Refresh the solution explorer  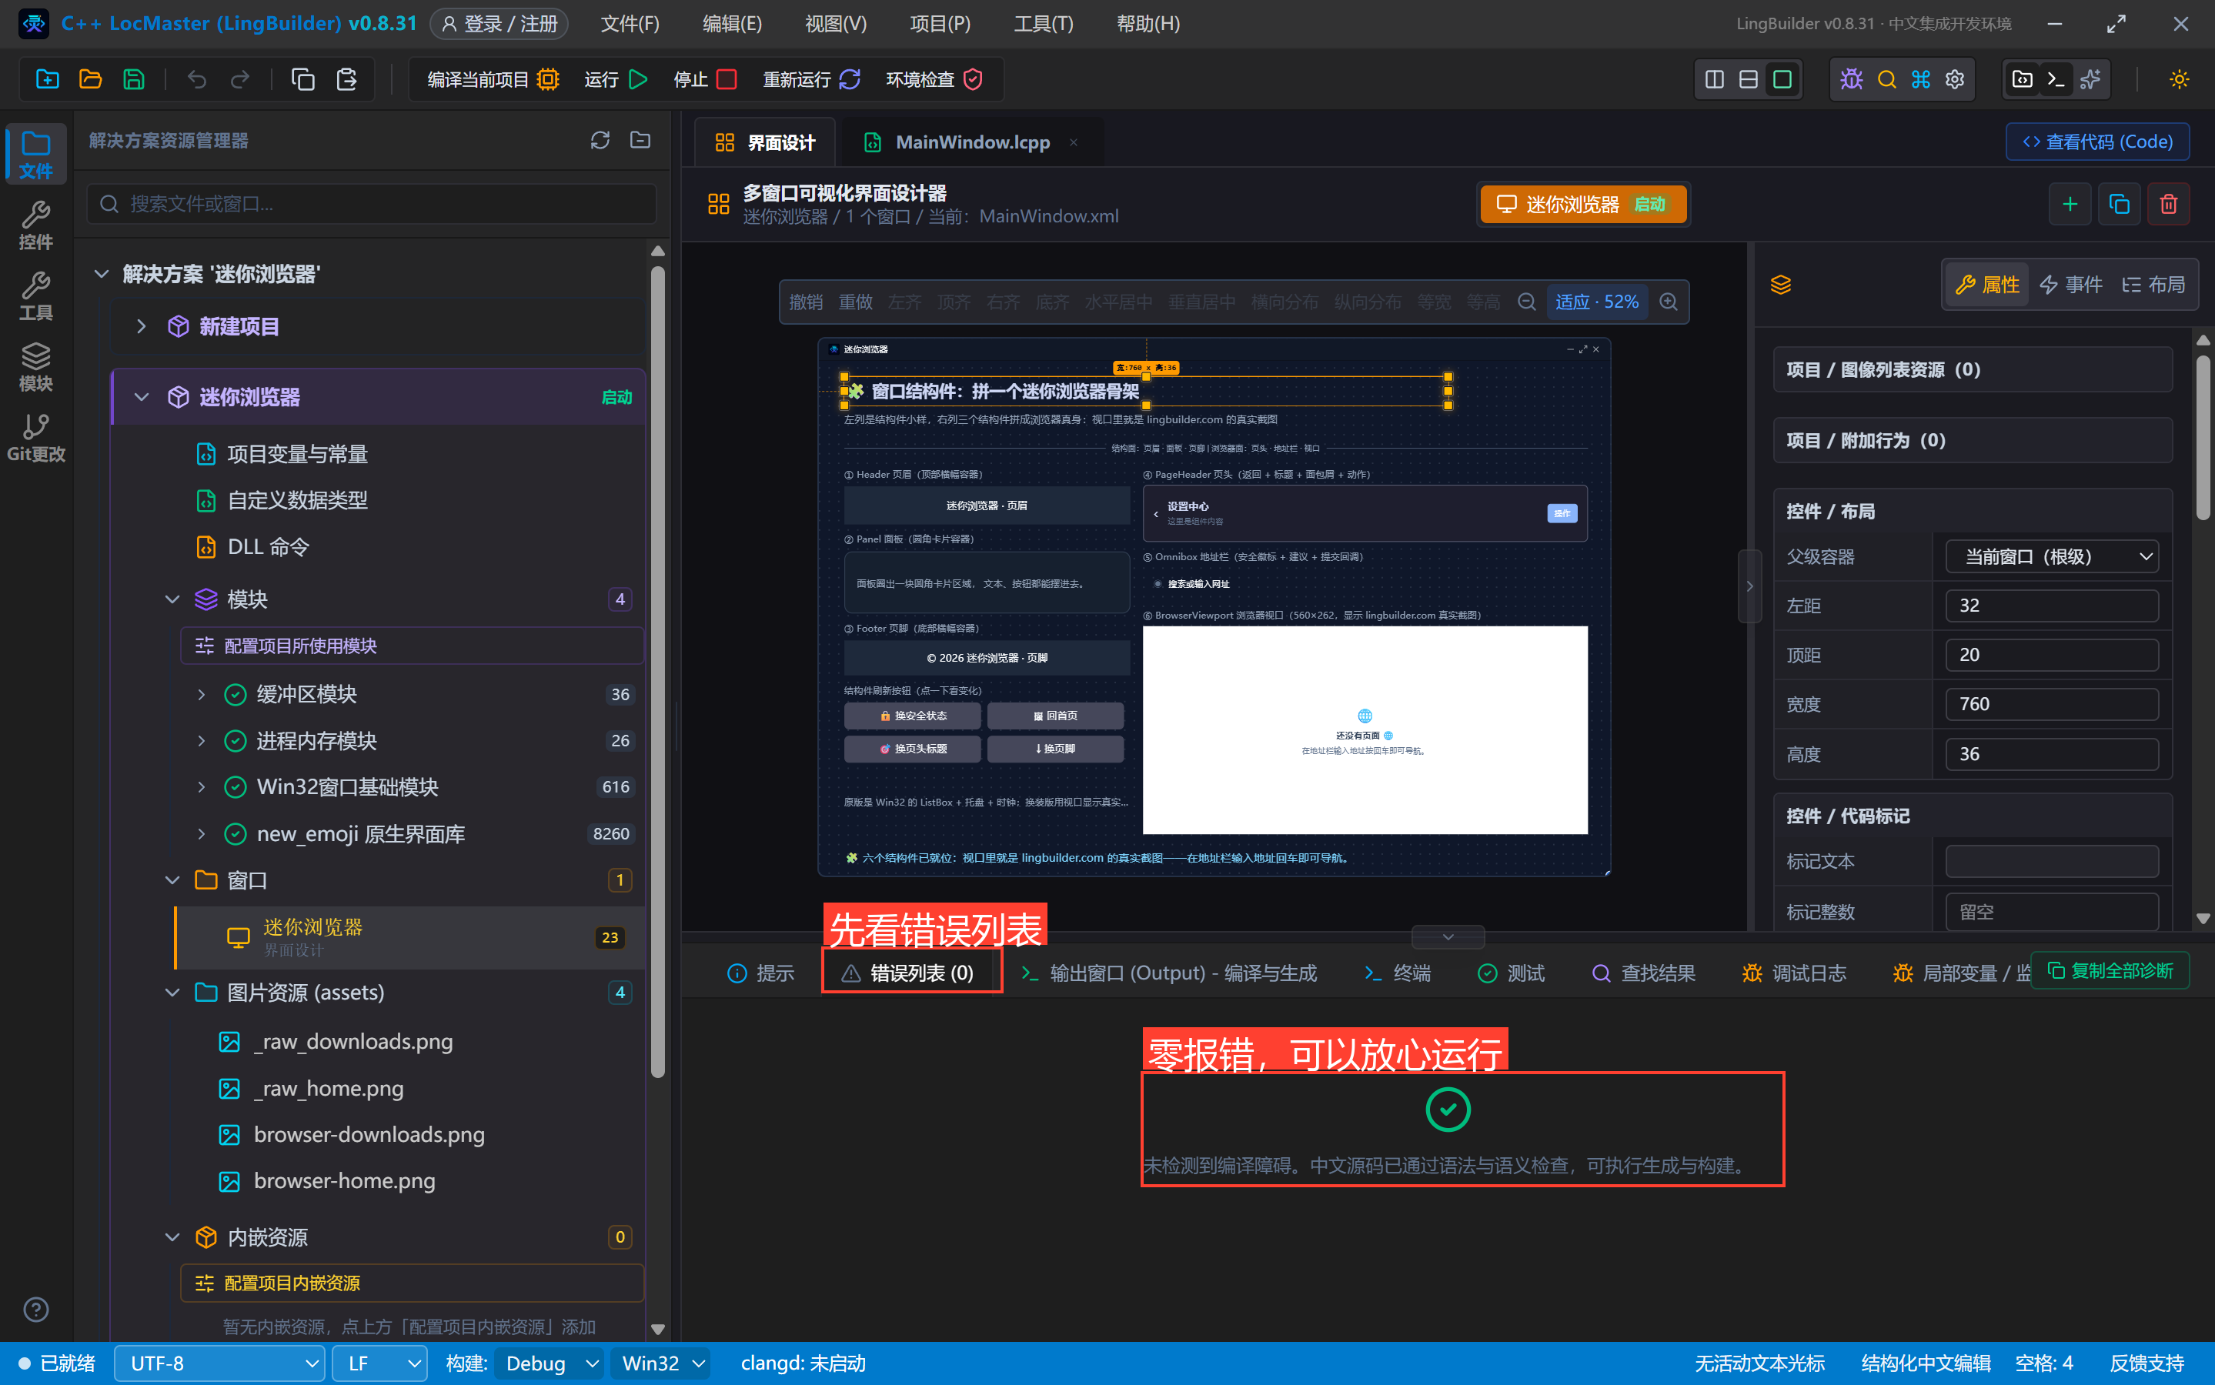(600, 140)
